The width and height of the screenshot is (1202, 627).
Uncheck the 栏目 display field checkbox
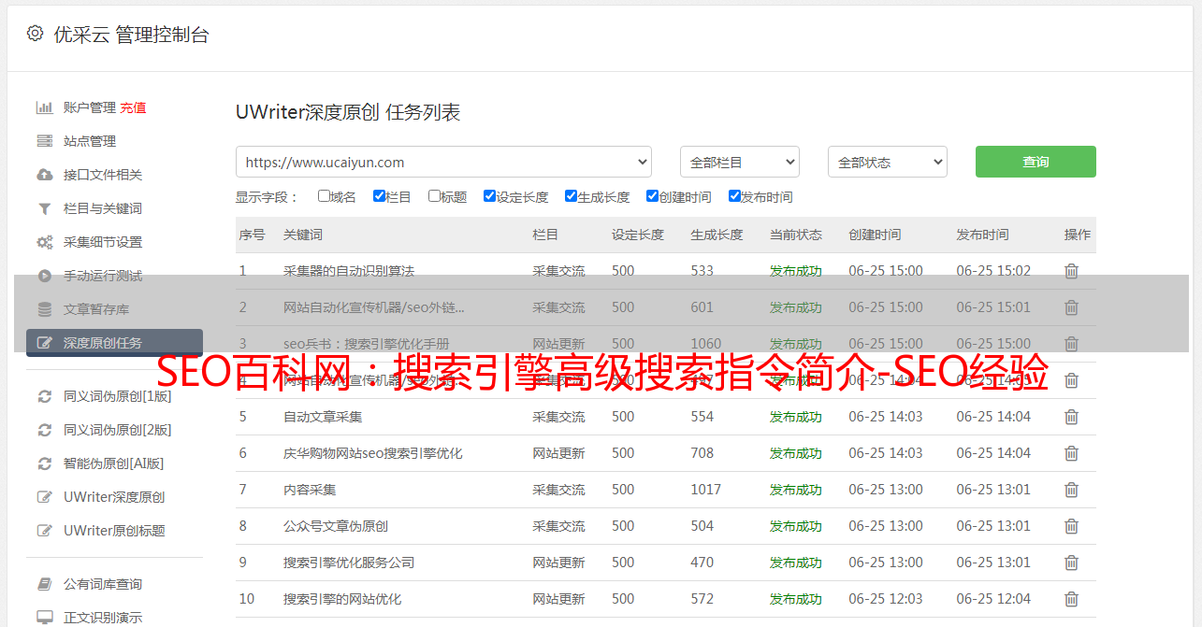click(x=379, y=196)
